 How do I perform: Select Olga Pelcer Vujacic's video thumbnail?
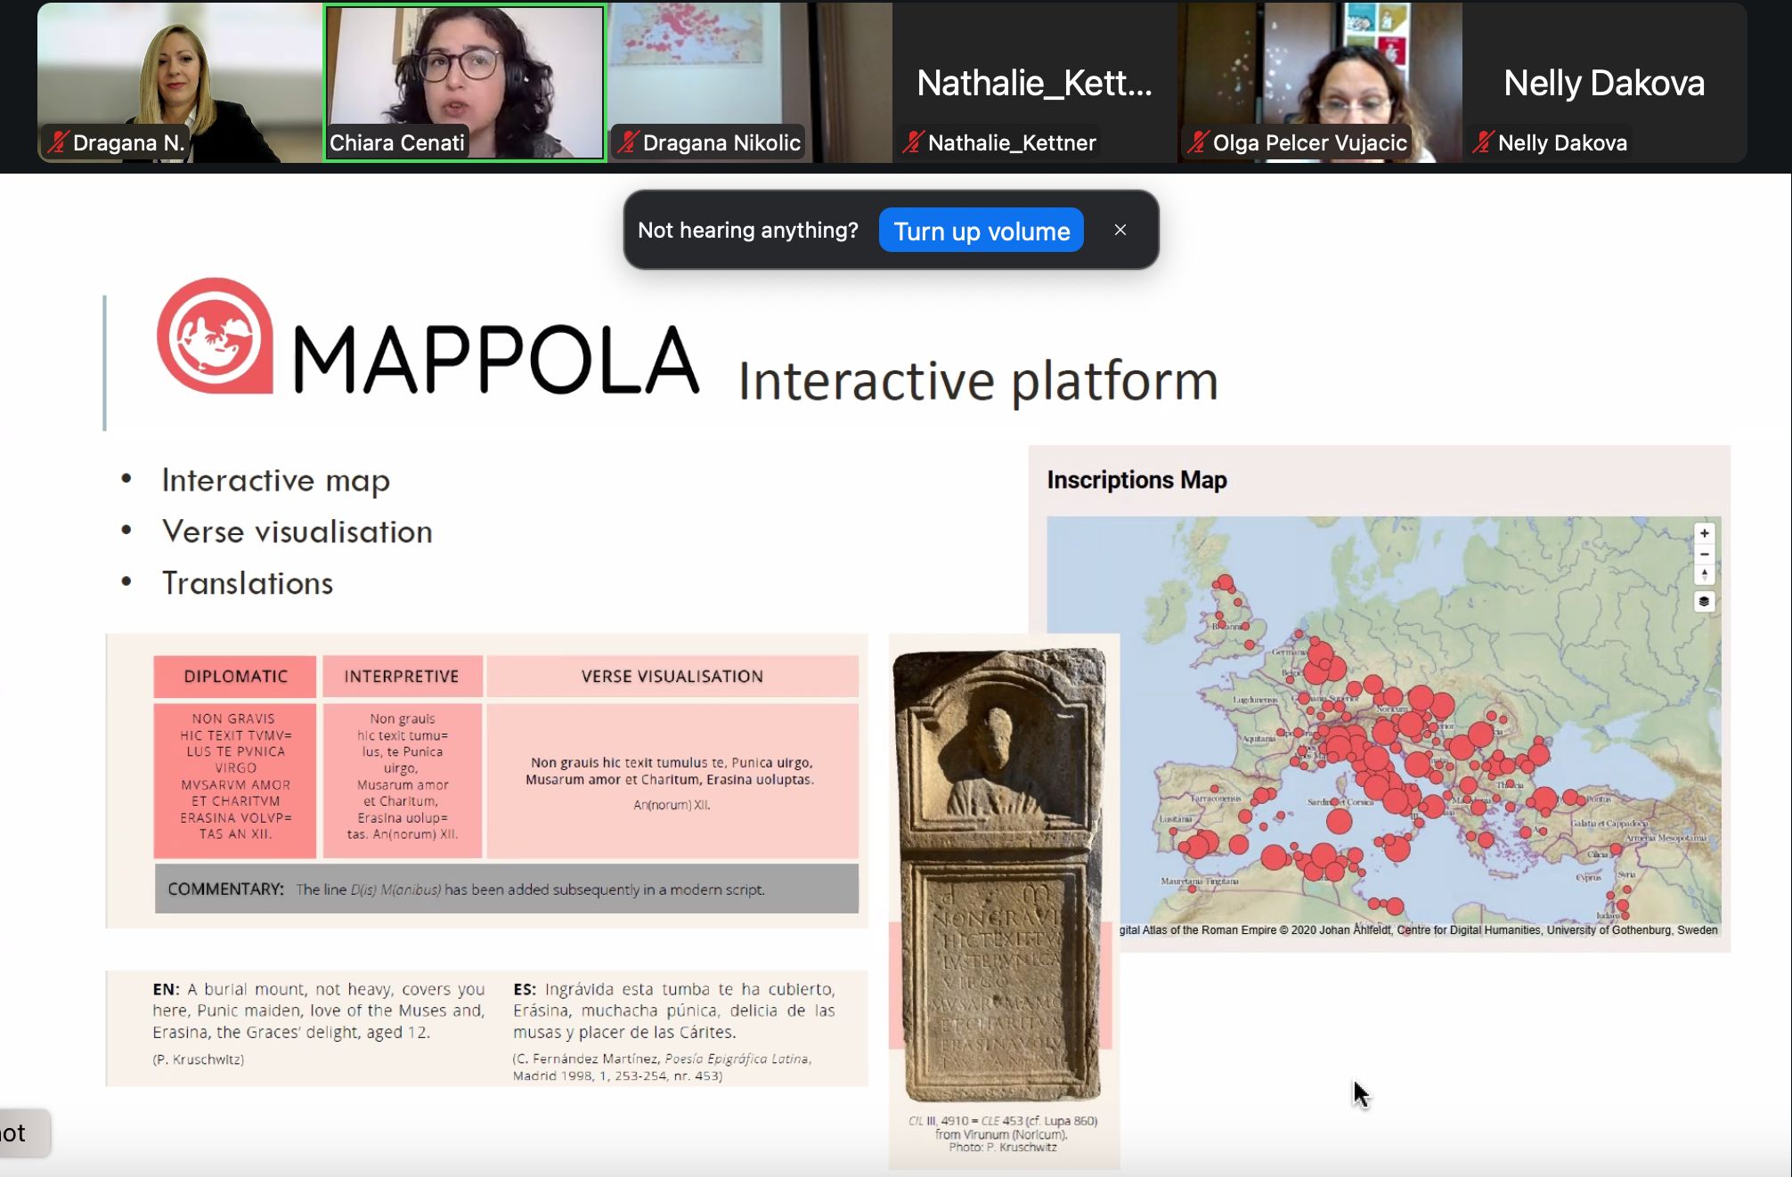(1320, 83)
